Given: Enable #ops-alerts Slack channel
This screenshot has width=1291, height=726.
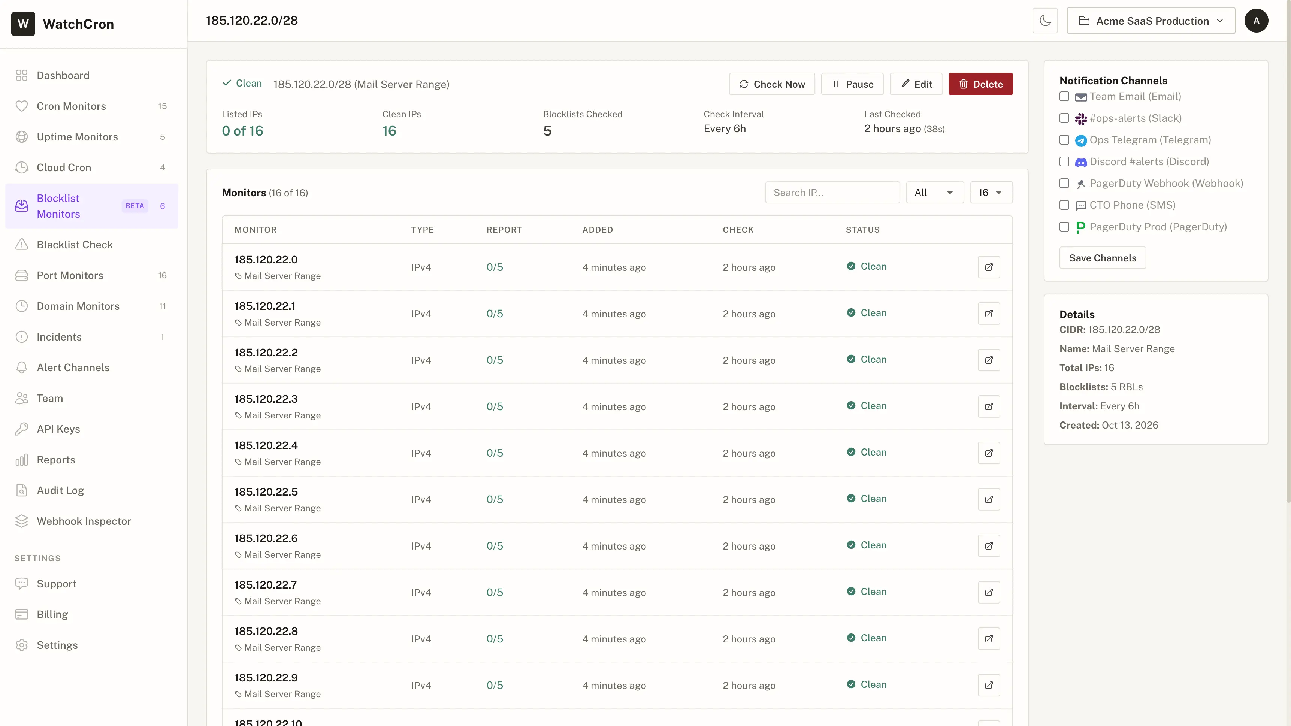Looking at the screenshot, I should [1064, 118].
